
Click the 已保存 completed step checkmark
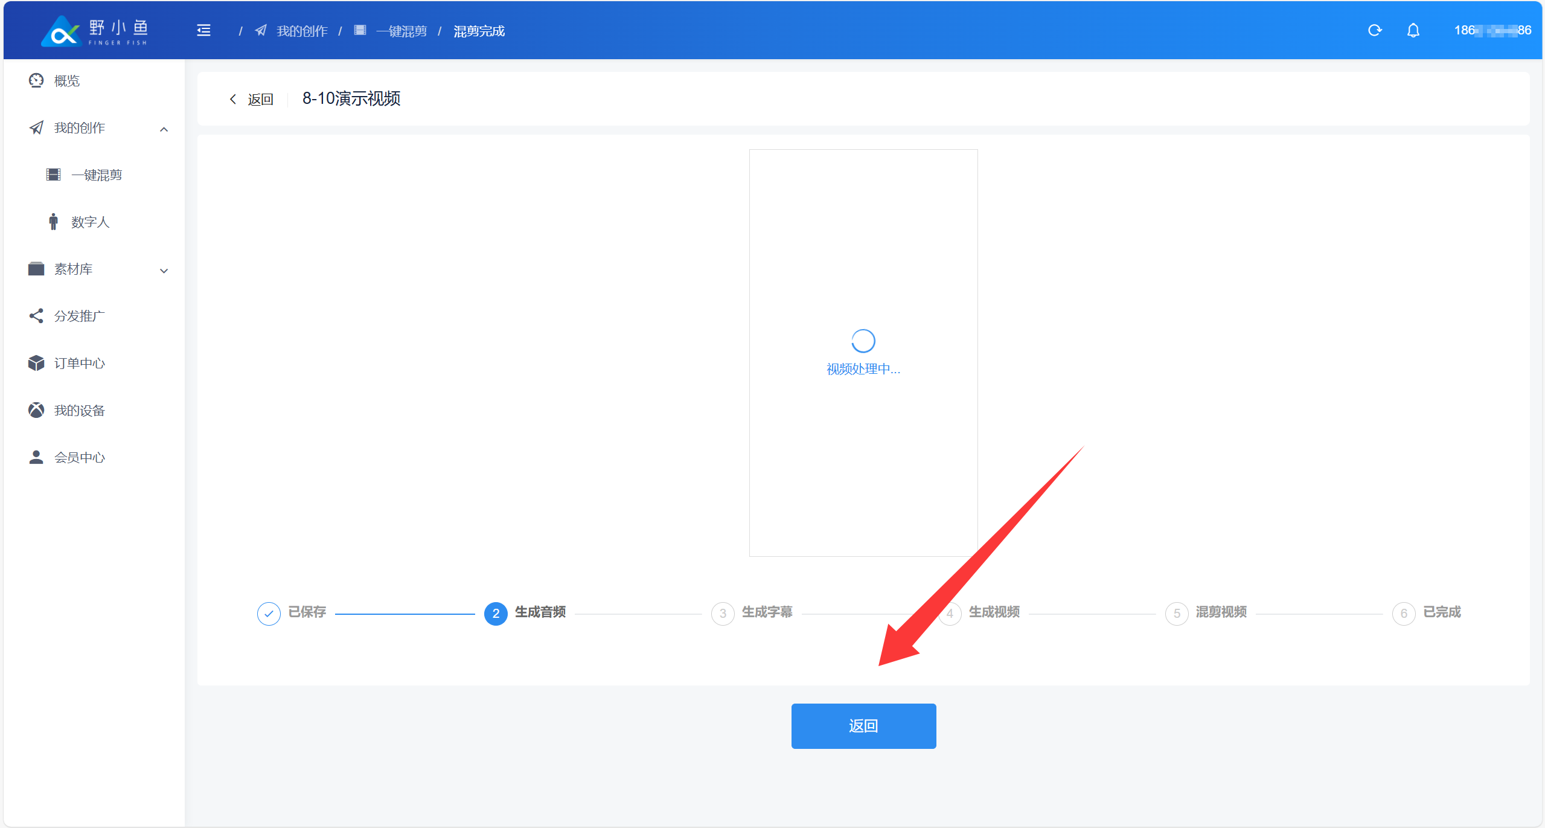[x=269, y=613]
